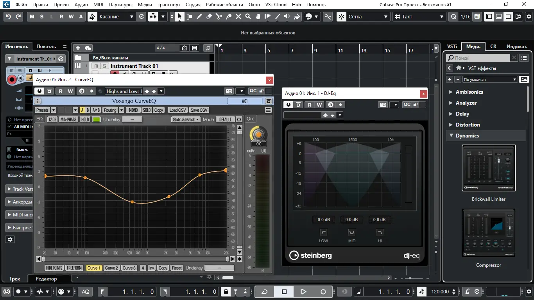This screenshot has width=534, height=300.
Task: Click Save CSV in CurveEQ
Action: [x=199, y=110]
